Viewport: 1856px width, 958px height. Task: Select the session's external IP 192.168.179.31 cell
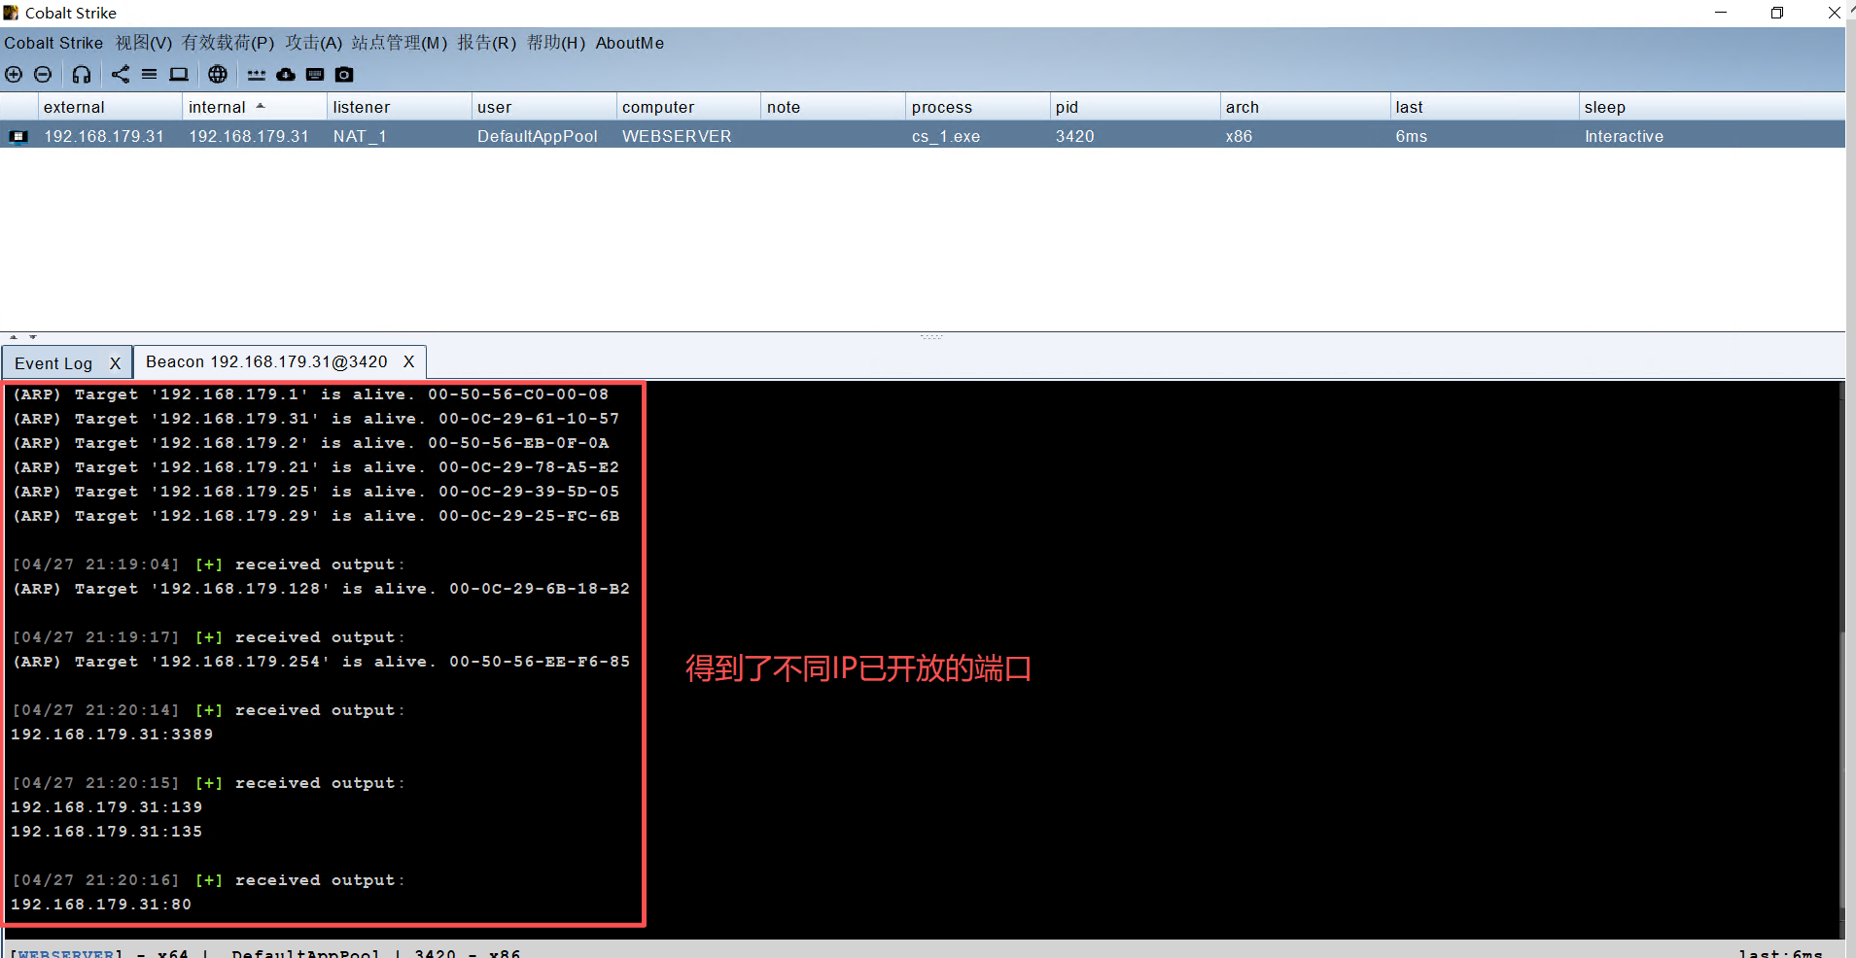[x=104, y=136]
